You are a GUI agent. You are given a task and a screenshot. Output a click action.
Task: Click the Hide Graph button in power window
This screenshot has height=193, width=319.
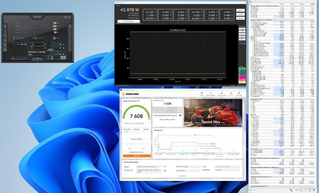[241, 18]
